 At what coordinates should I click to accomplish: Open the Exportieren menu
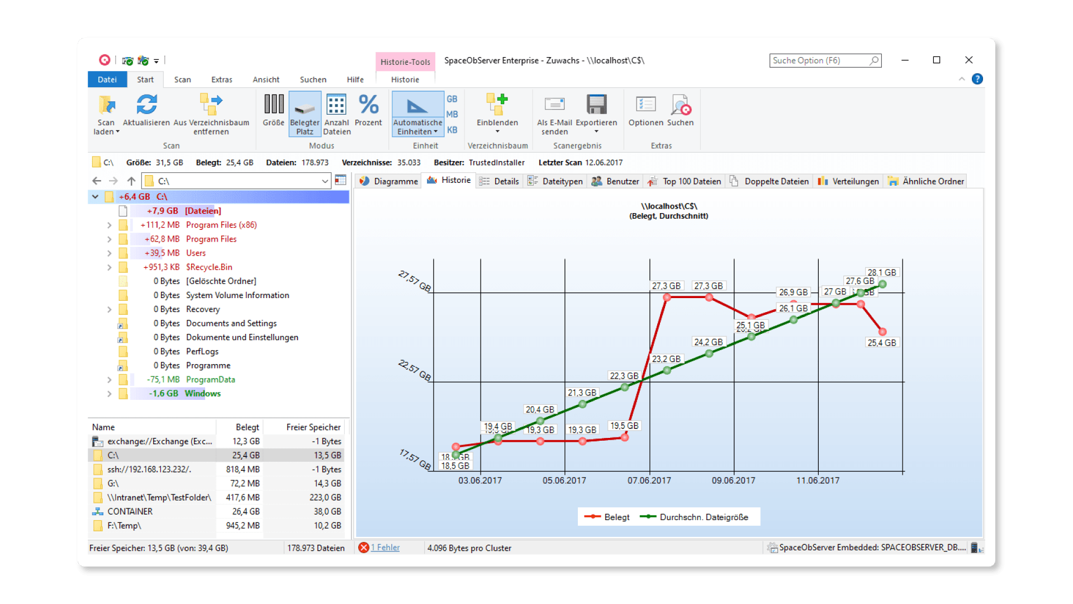[596, 115]
